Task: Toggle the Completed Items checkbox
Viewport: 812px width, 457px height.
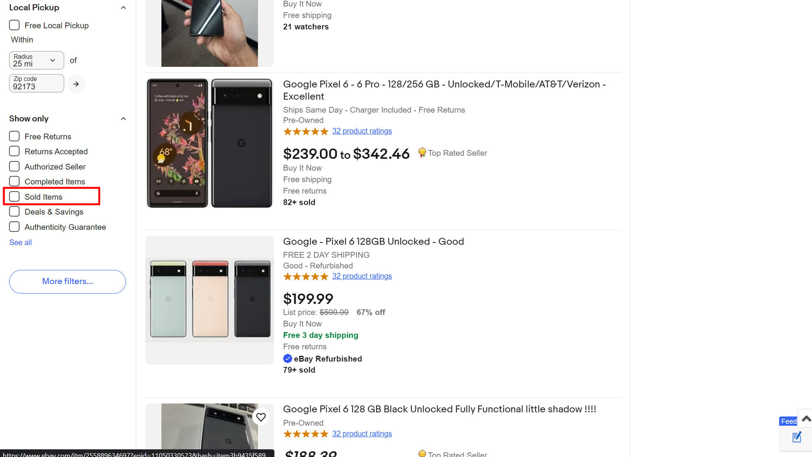Action: 14,182
